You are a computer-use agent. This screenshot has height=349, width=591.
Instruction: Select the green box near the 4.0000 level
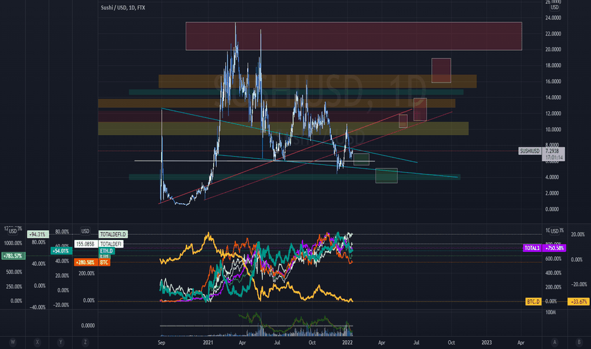tap(386, 176)
